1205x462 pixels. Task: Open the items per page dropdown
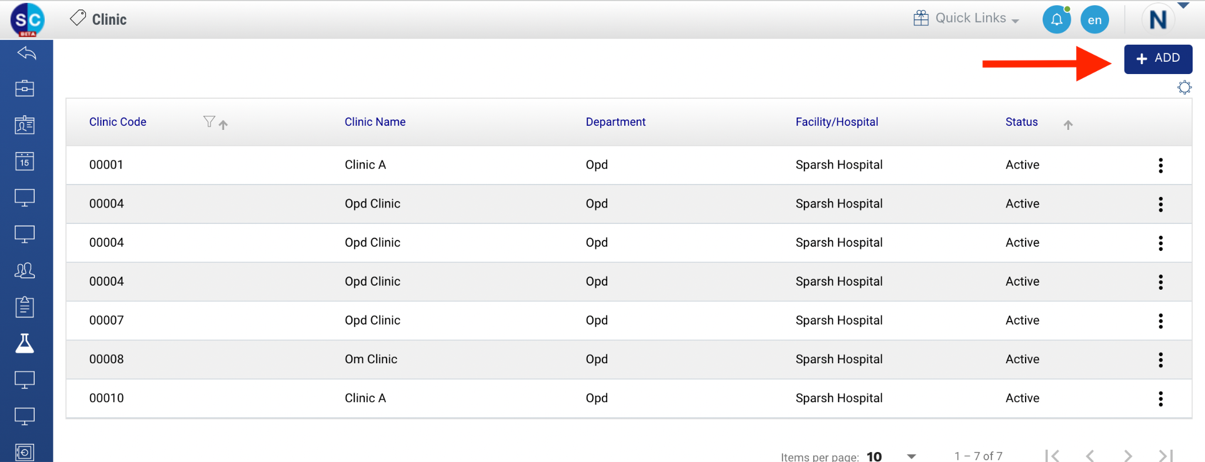911,456
